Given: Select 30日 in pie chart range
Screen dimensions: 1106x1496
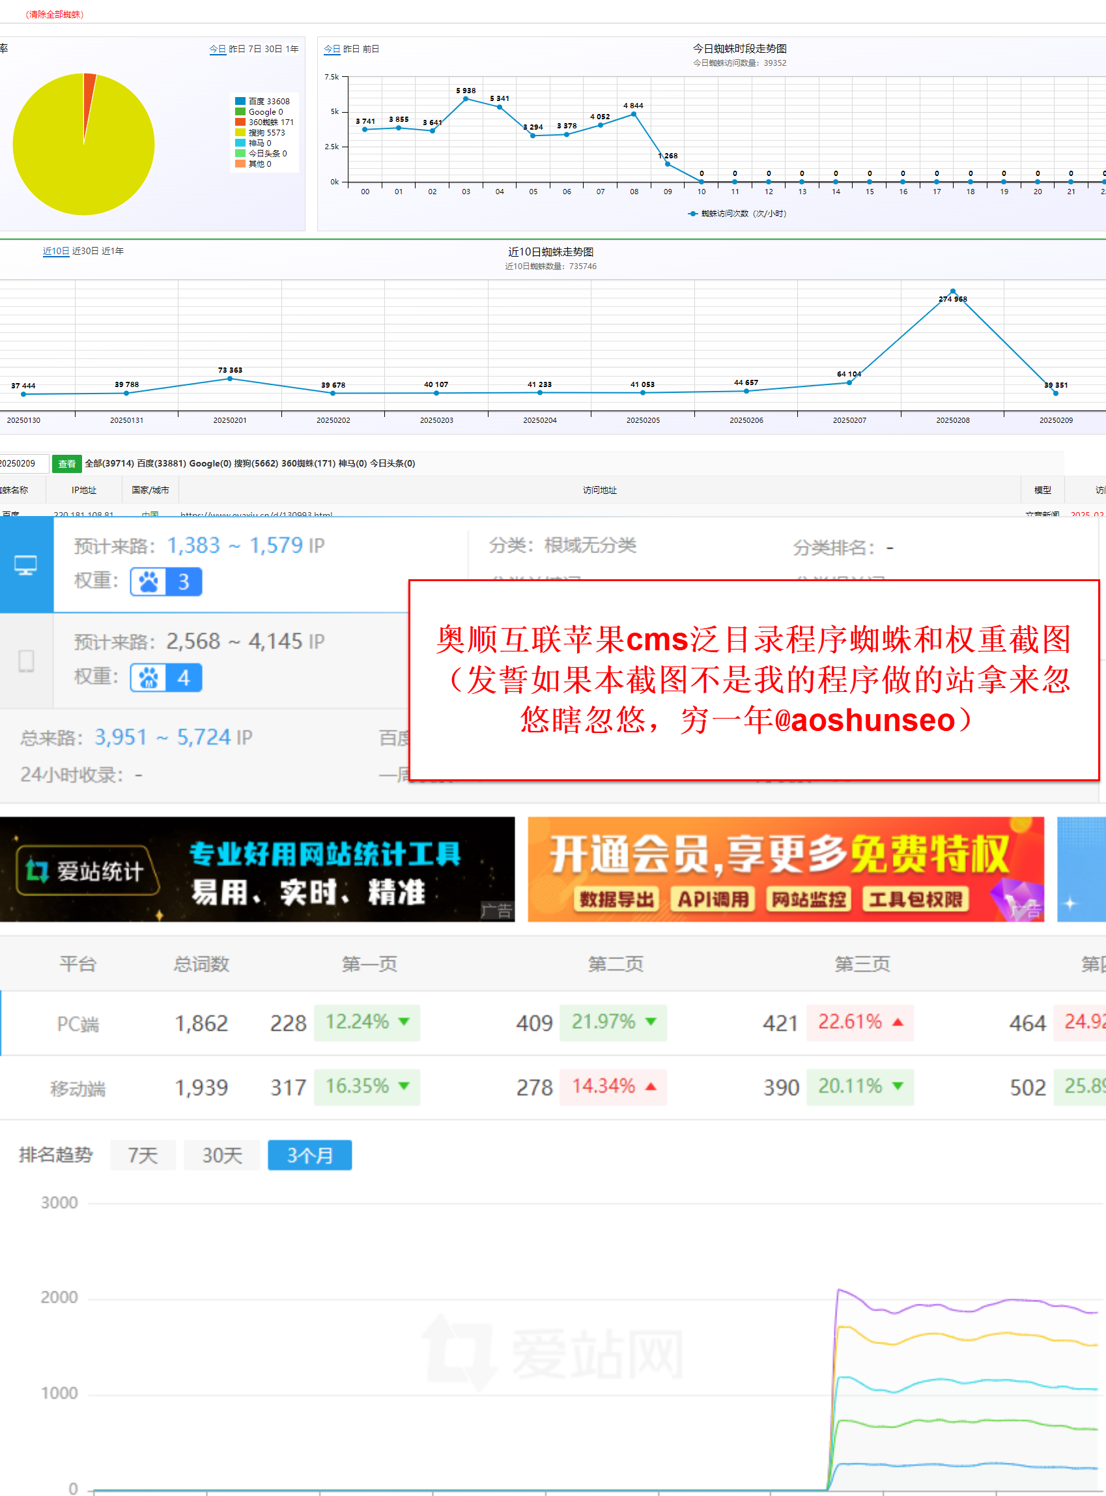Looking at the screenshot, I should point(273,49).
